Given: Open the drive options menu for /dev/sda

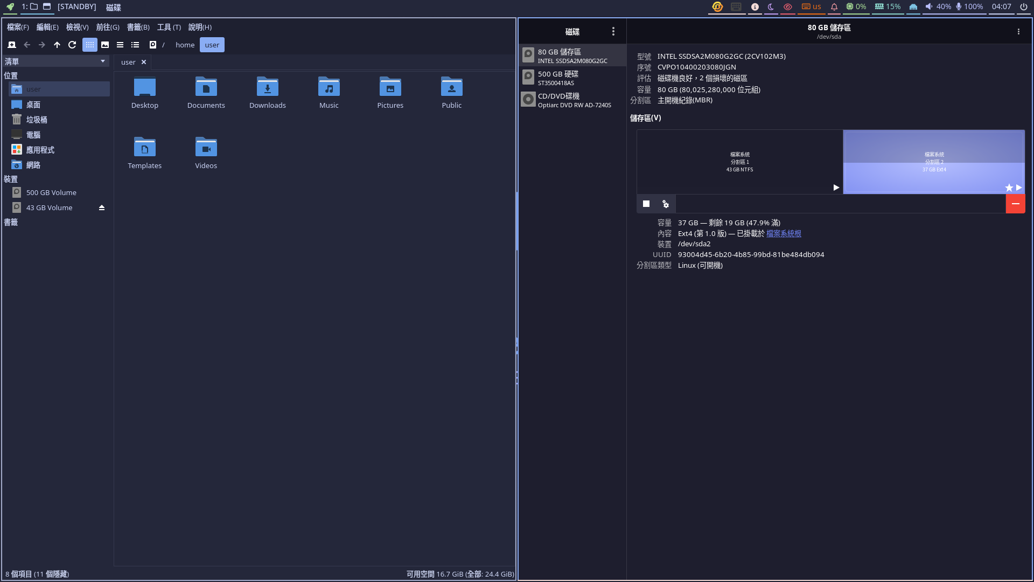Looking at the screenshot, I should (x=1018, y=31).
